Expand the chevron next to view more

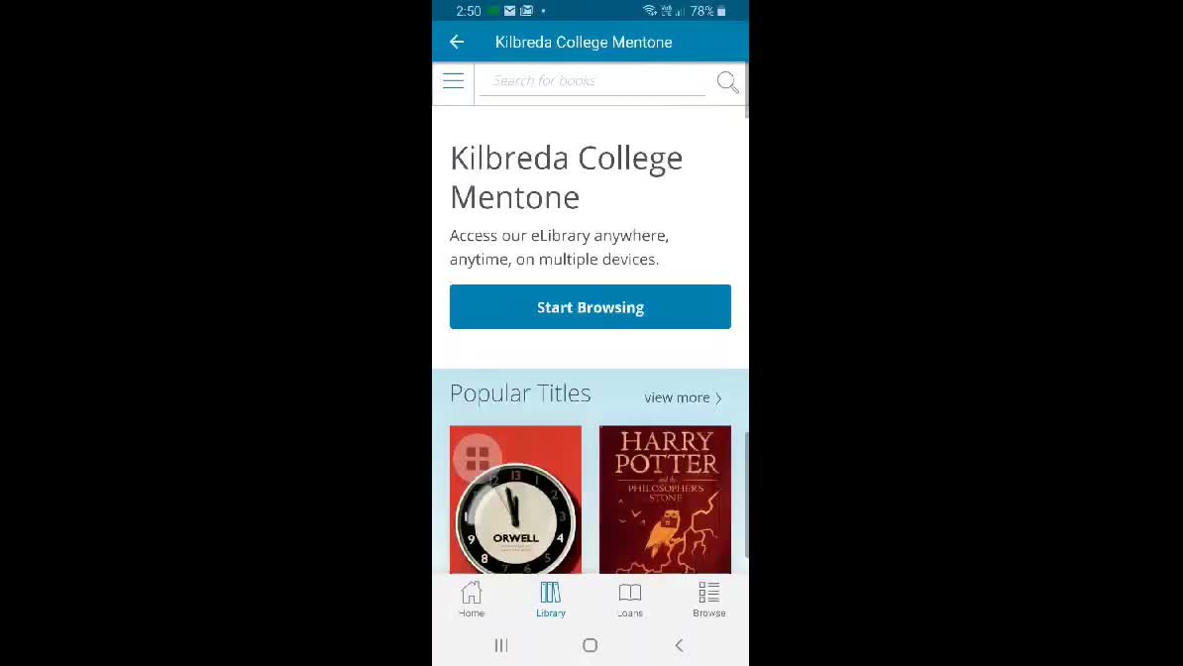click(718, 398)
